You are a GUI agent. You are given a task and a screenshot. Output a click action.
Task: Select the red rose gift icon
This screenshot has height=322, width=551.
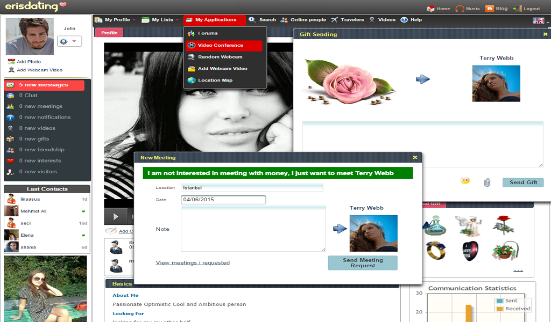[x=504, y=224]
